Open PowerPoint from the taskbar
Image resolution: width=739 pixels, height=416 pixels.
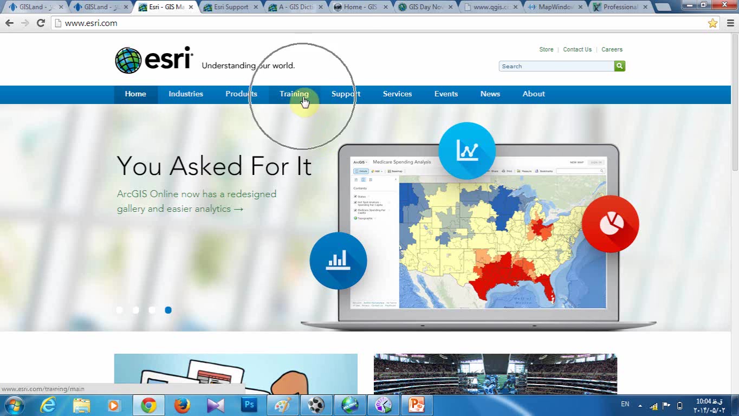click(417, 405)
